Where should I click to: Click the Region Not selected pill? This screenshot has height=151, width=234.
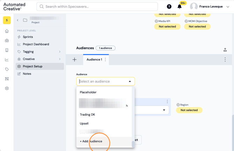(189, 110)
